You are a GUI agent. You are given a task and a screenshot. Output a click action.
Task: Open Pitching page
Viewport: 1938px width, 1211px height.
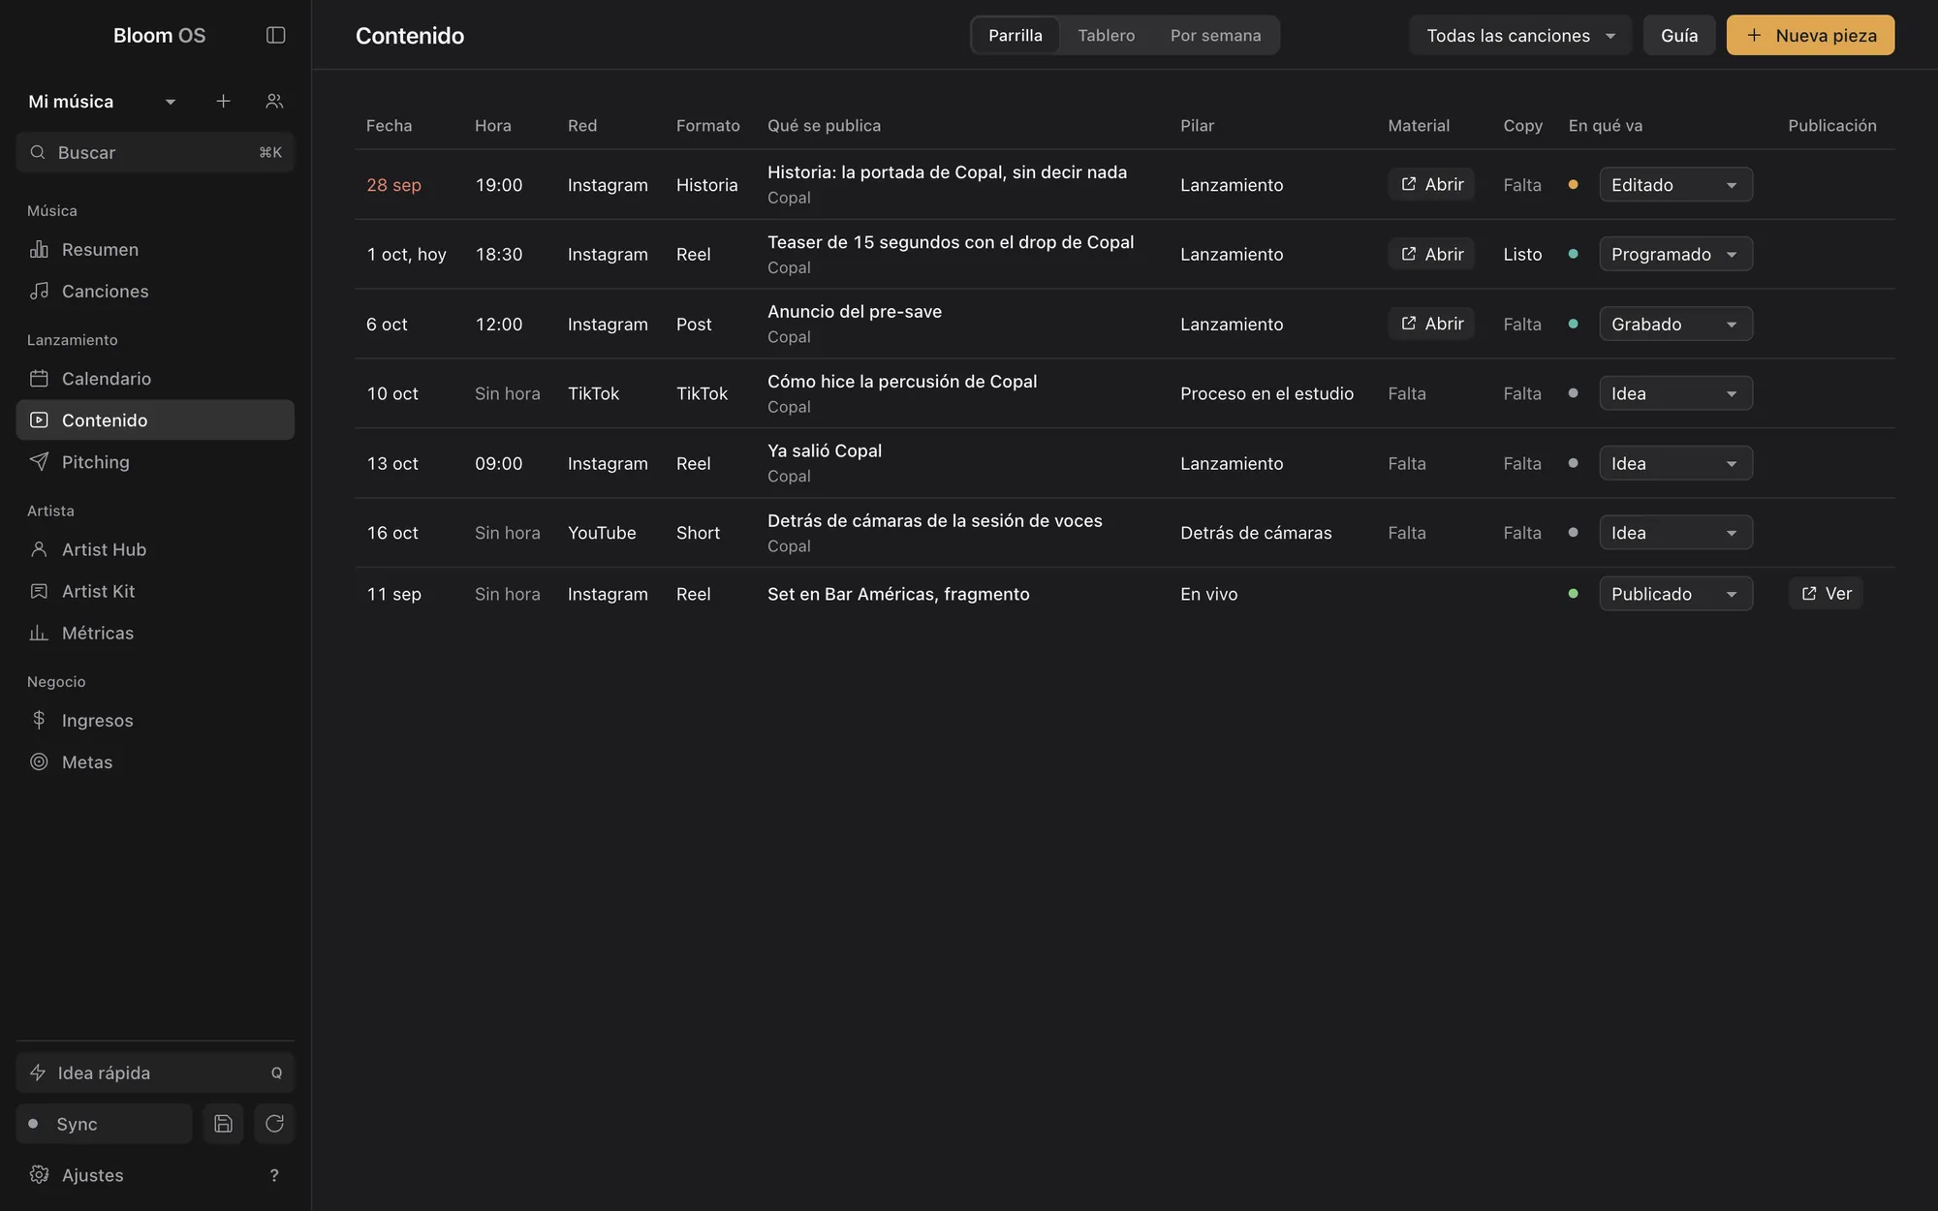[x=155, y=461]
